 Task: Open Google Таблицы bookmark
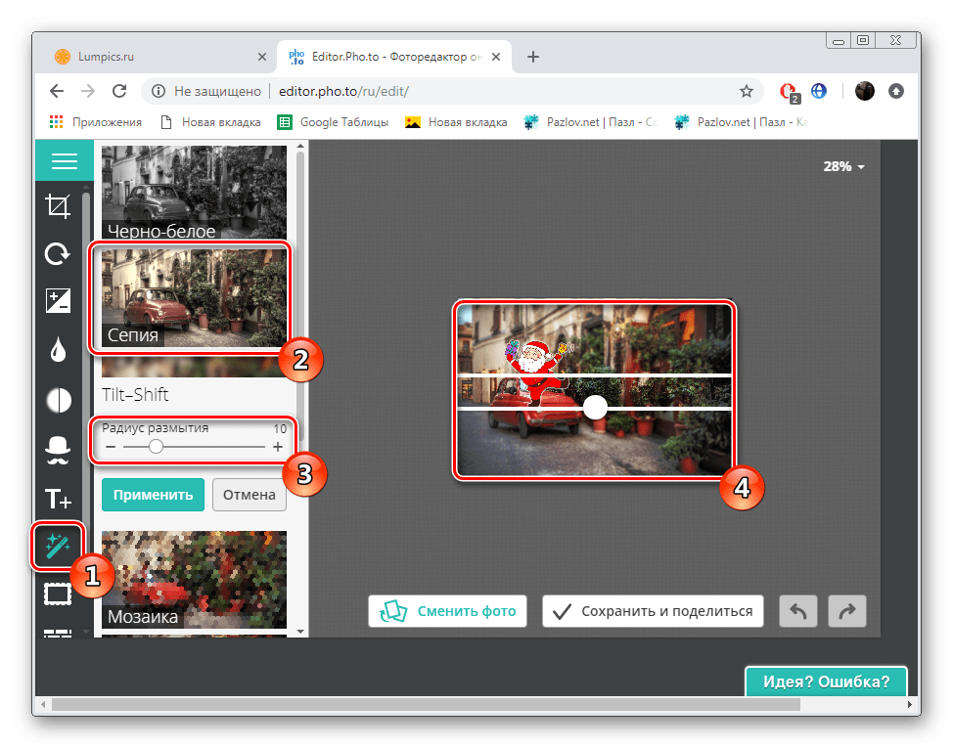click(333, 122)
